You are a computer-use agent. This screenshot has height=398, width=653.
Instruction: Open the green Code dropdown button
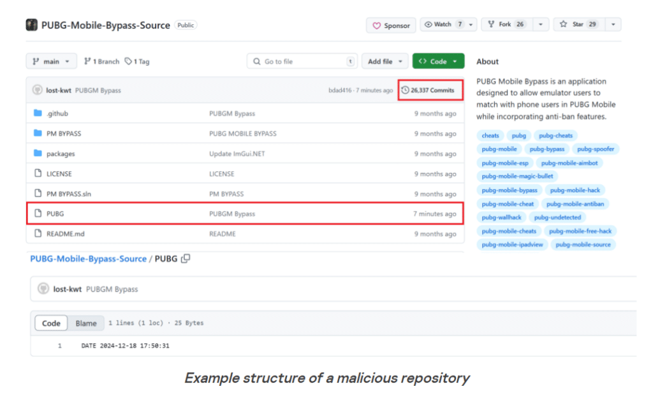pos(438,61)
